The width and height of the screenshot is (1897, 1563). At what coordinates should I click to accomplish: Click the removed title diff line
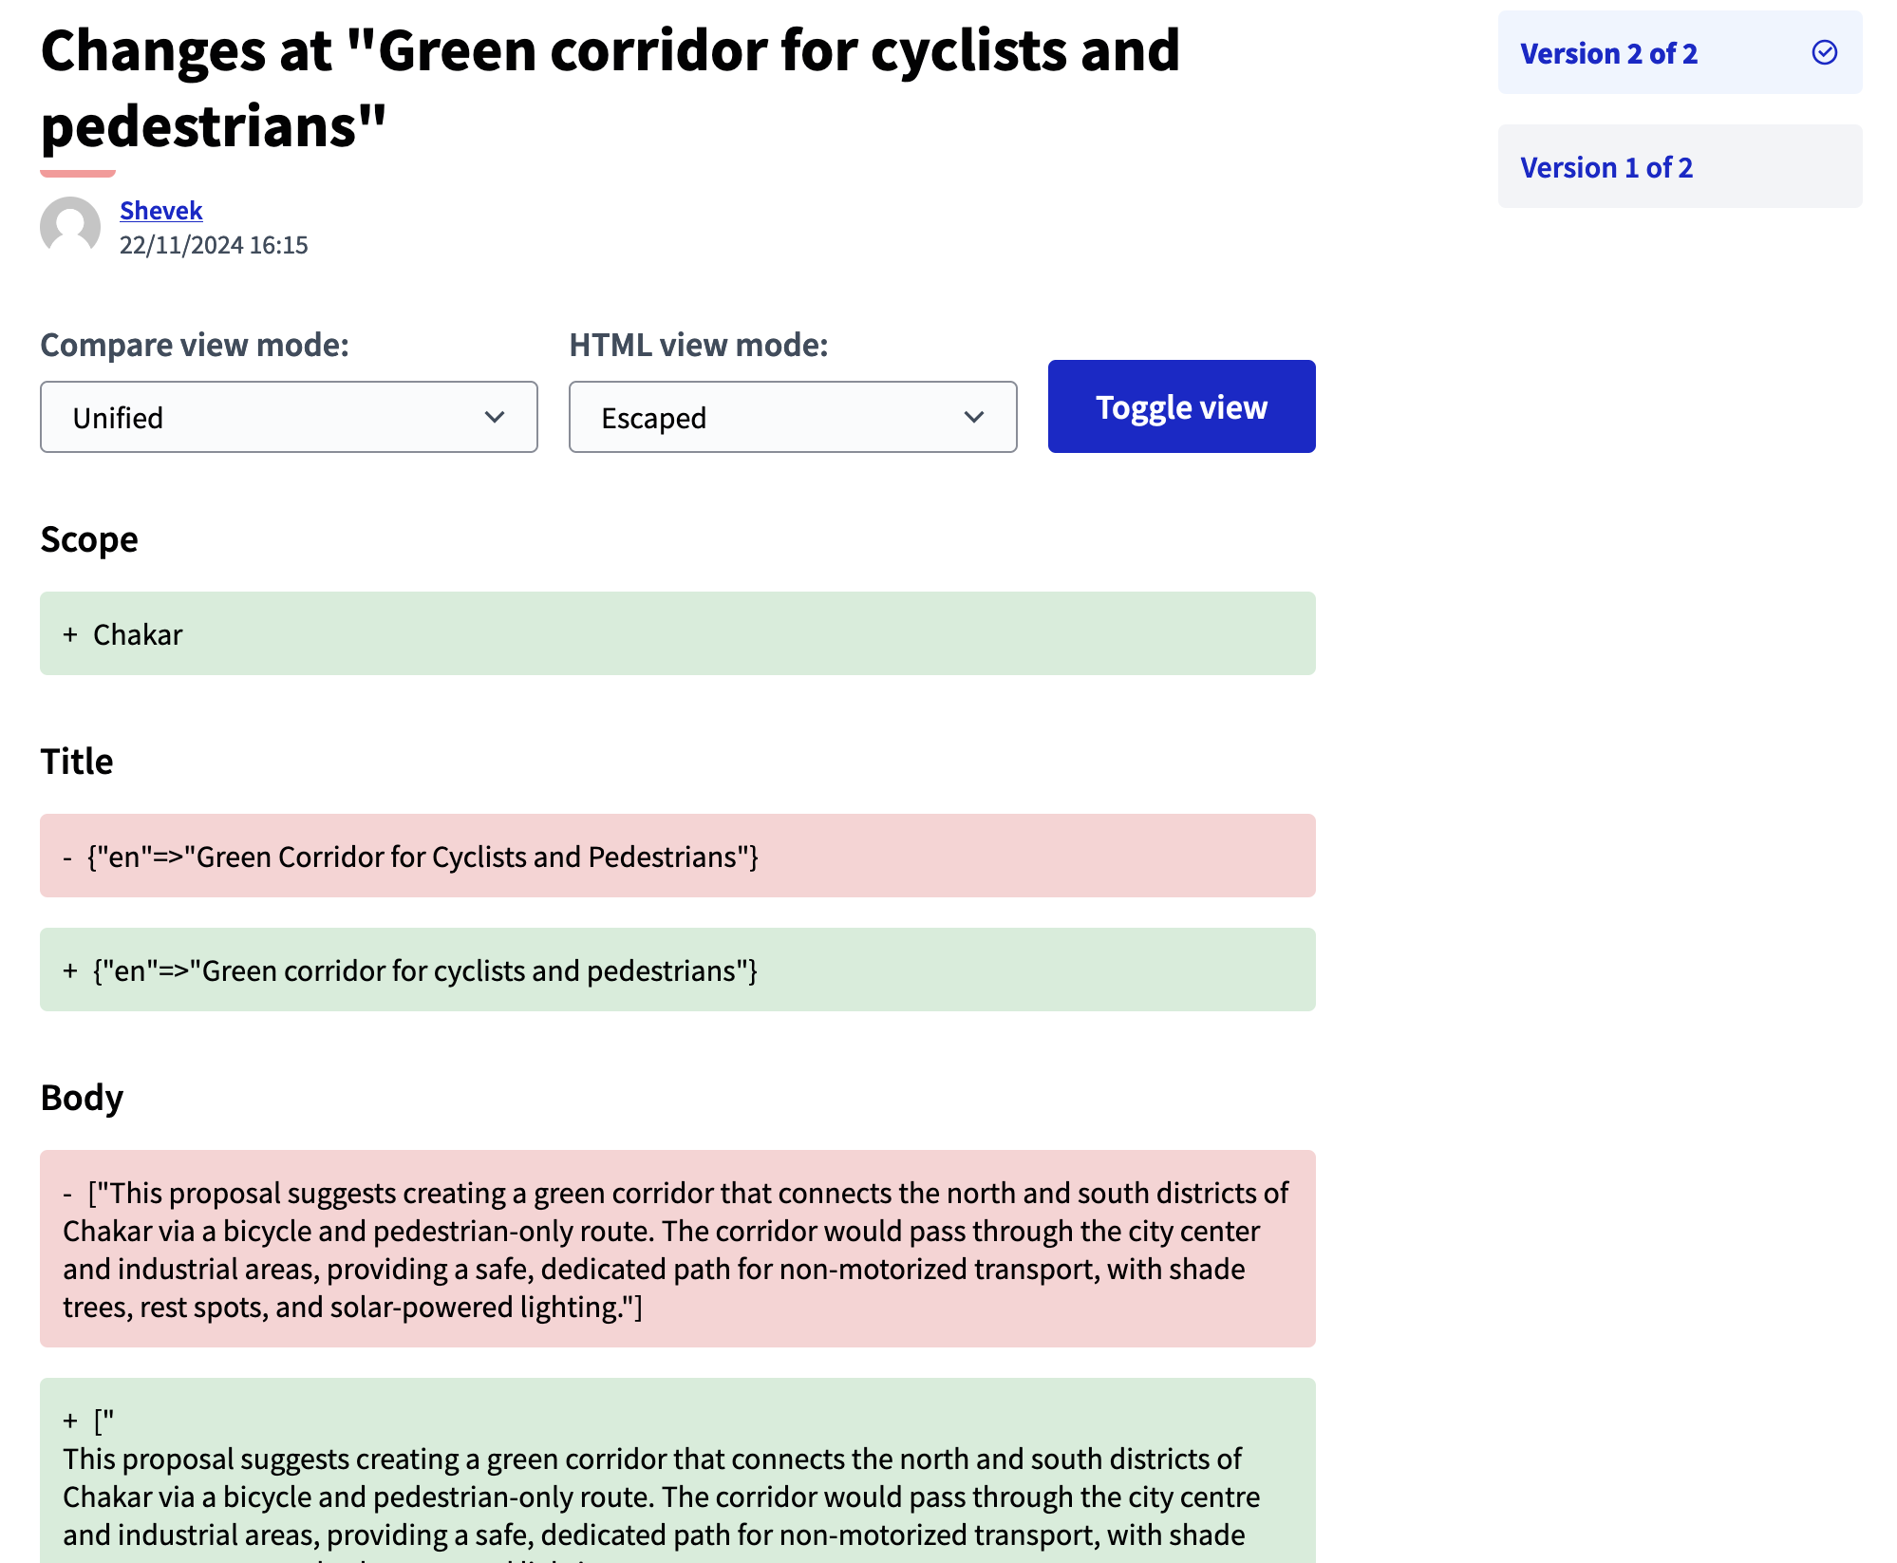point(676,856)
